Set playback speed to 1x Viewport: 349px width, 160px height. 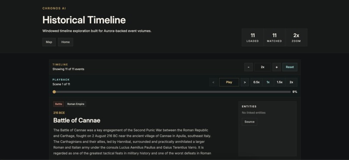point(268,82)
